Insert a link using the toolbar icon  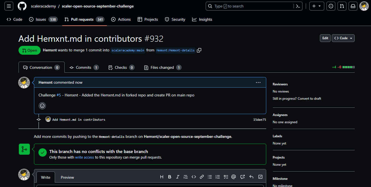pyautogui.click(x=202, y=177)
